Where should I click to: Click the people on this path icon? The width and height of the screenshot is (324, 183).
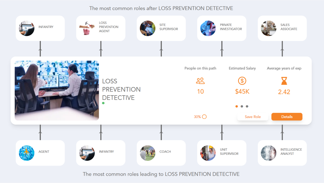(x=200, y=81)
